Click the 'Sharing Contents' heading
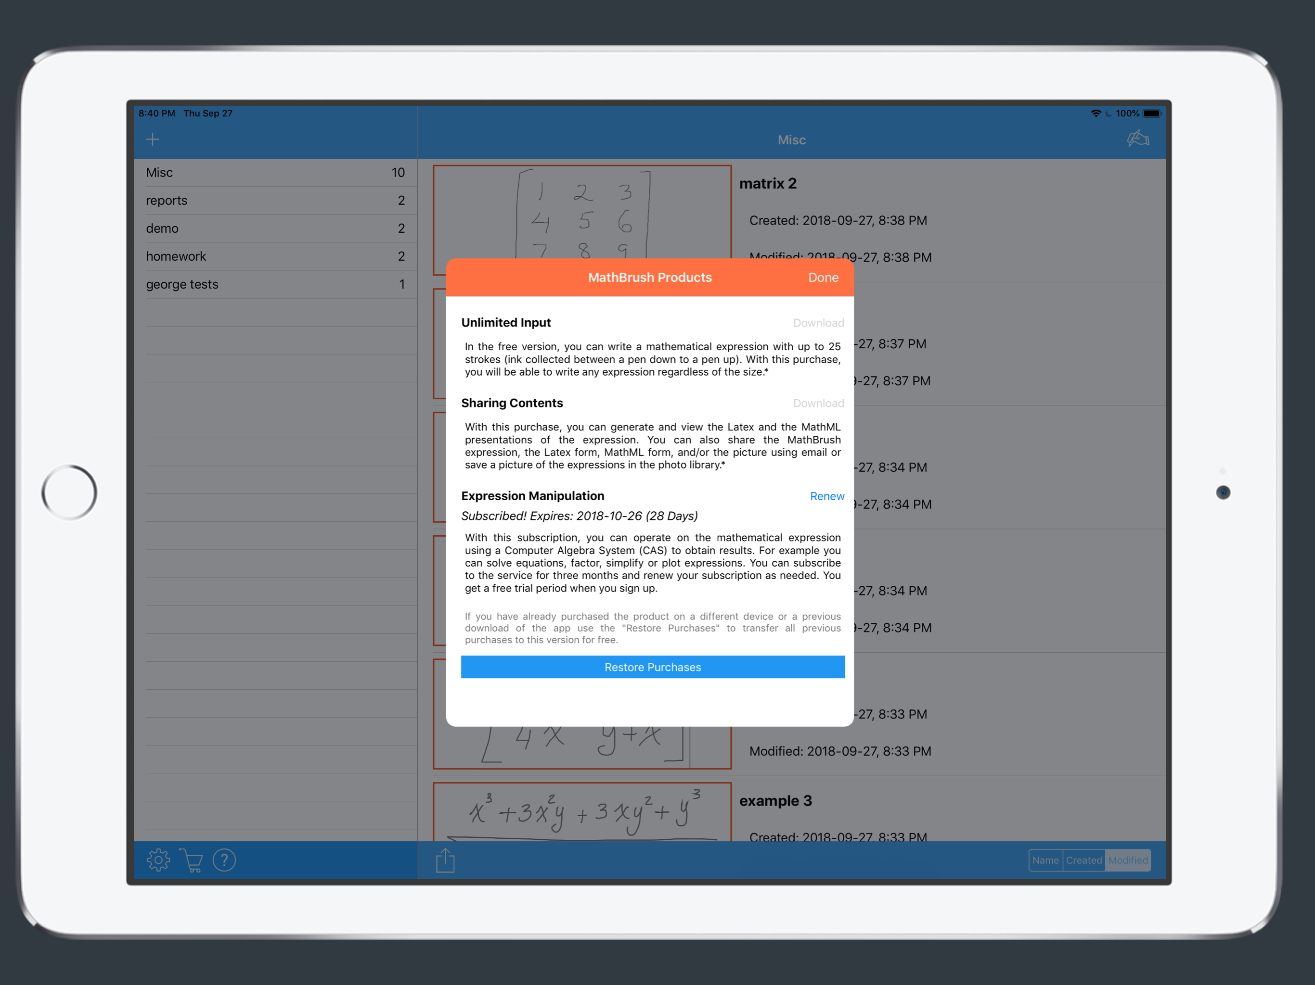1315x985 pixels. click(512, 403)
